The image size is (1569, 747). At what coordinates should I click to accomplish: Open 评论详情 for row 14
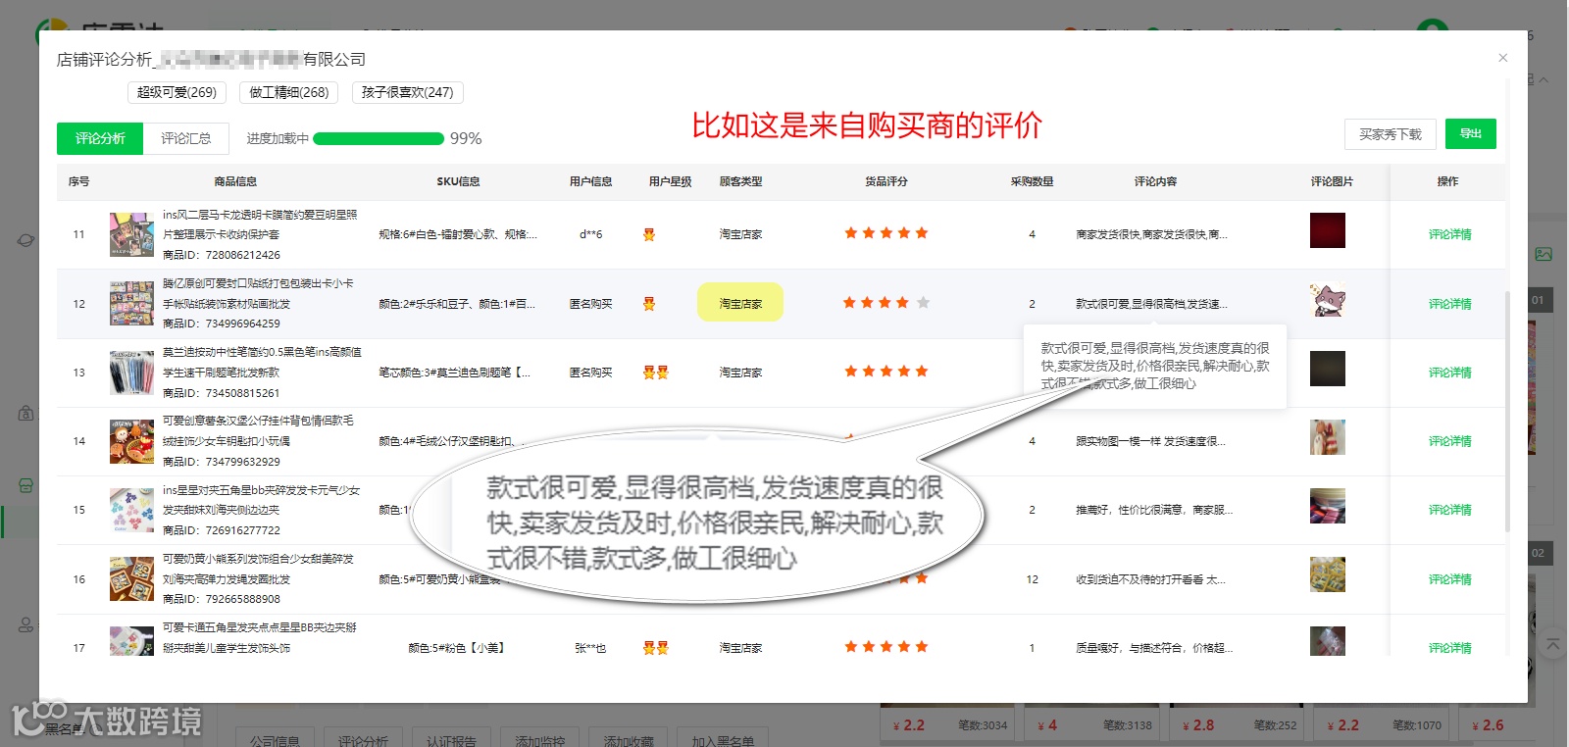coord(1449,441)
